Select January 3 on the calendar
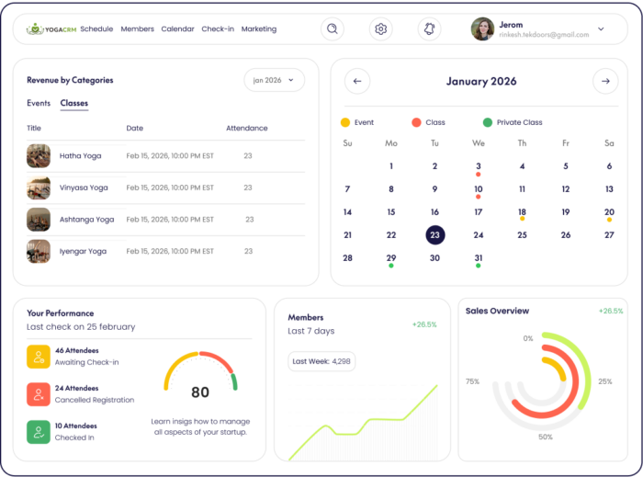The width and height of the screenshot is (643, 477). pos(479,166)
